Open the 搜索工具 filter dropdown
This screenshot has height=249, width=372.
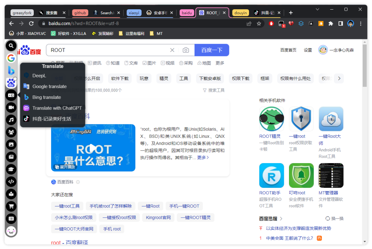(214, 90)
